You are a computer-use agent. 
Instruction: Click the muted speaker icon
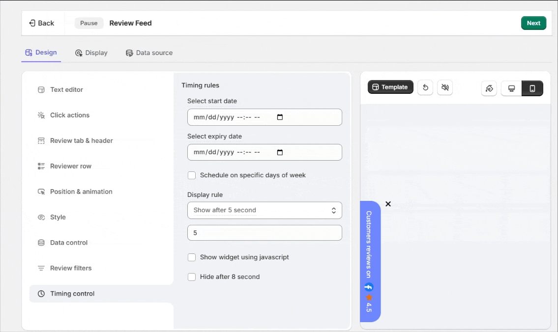tap(445, 87)
